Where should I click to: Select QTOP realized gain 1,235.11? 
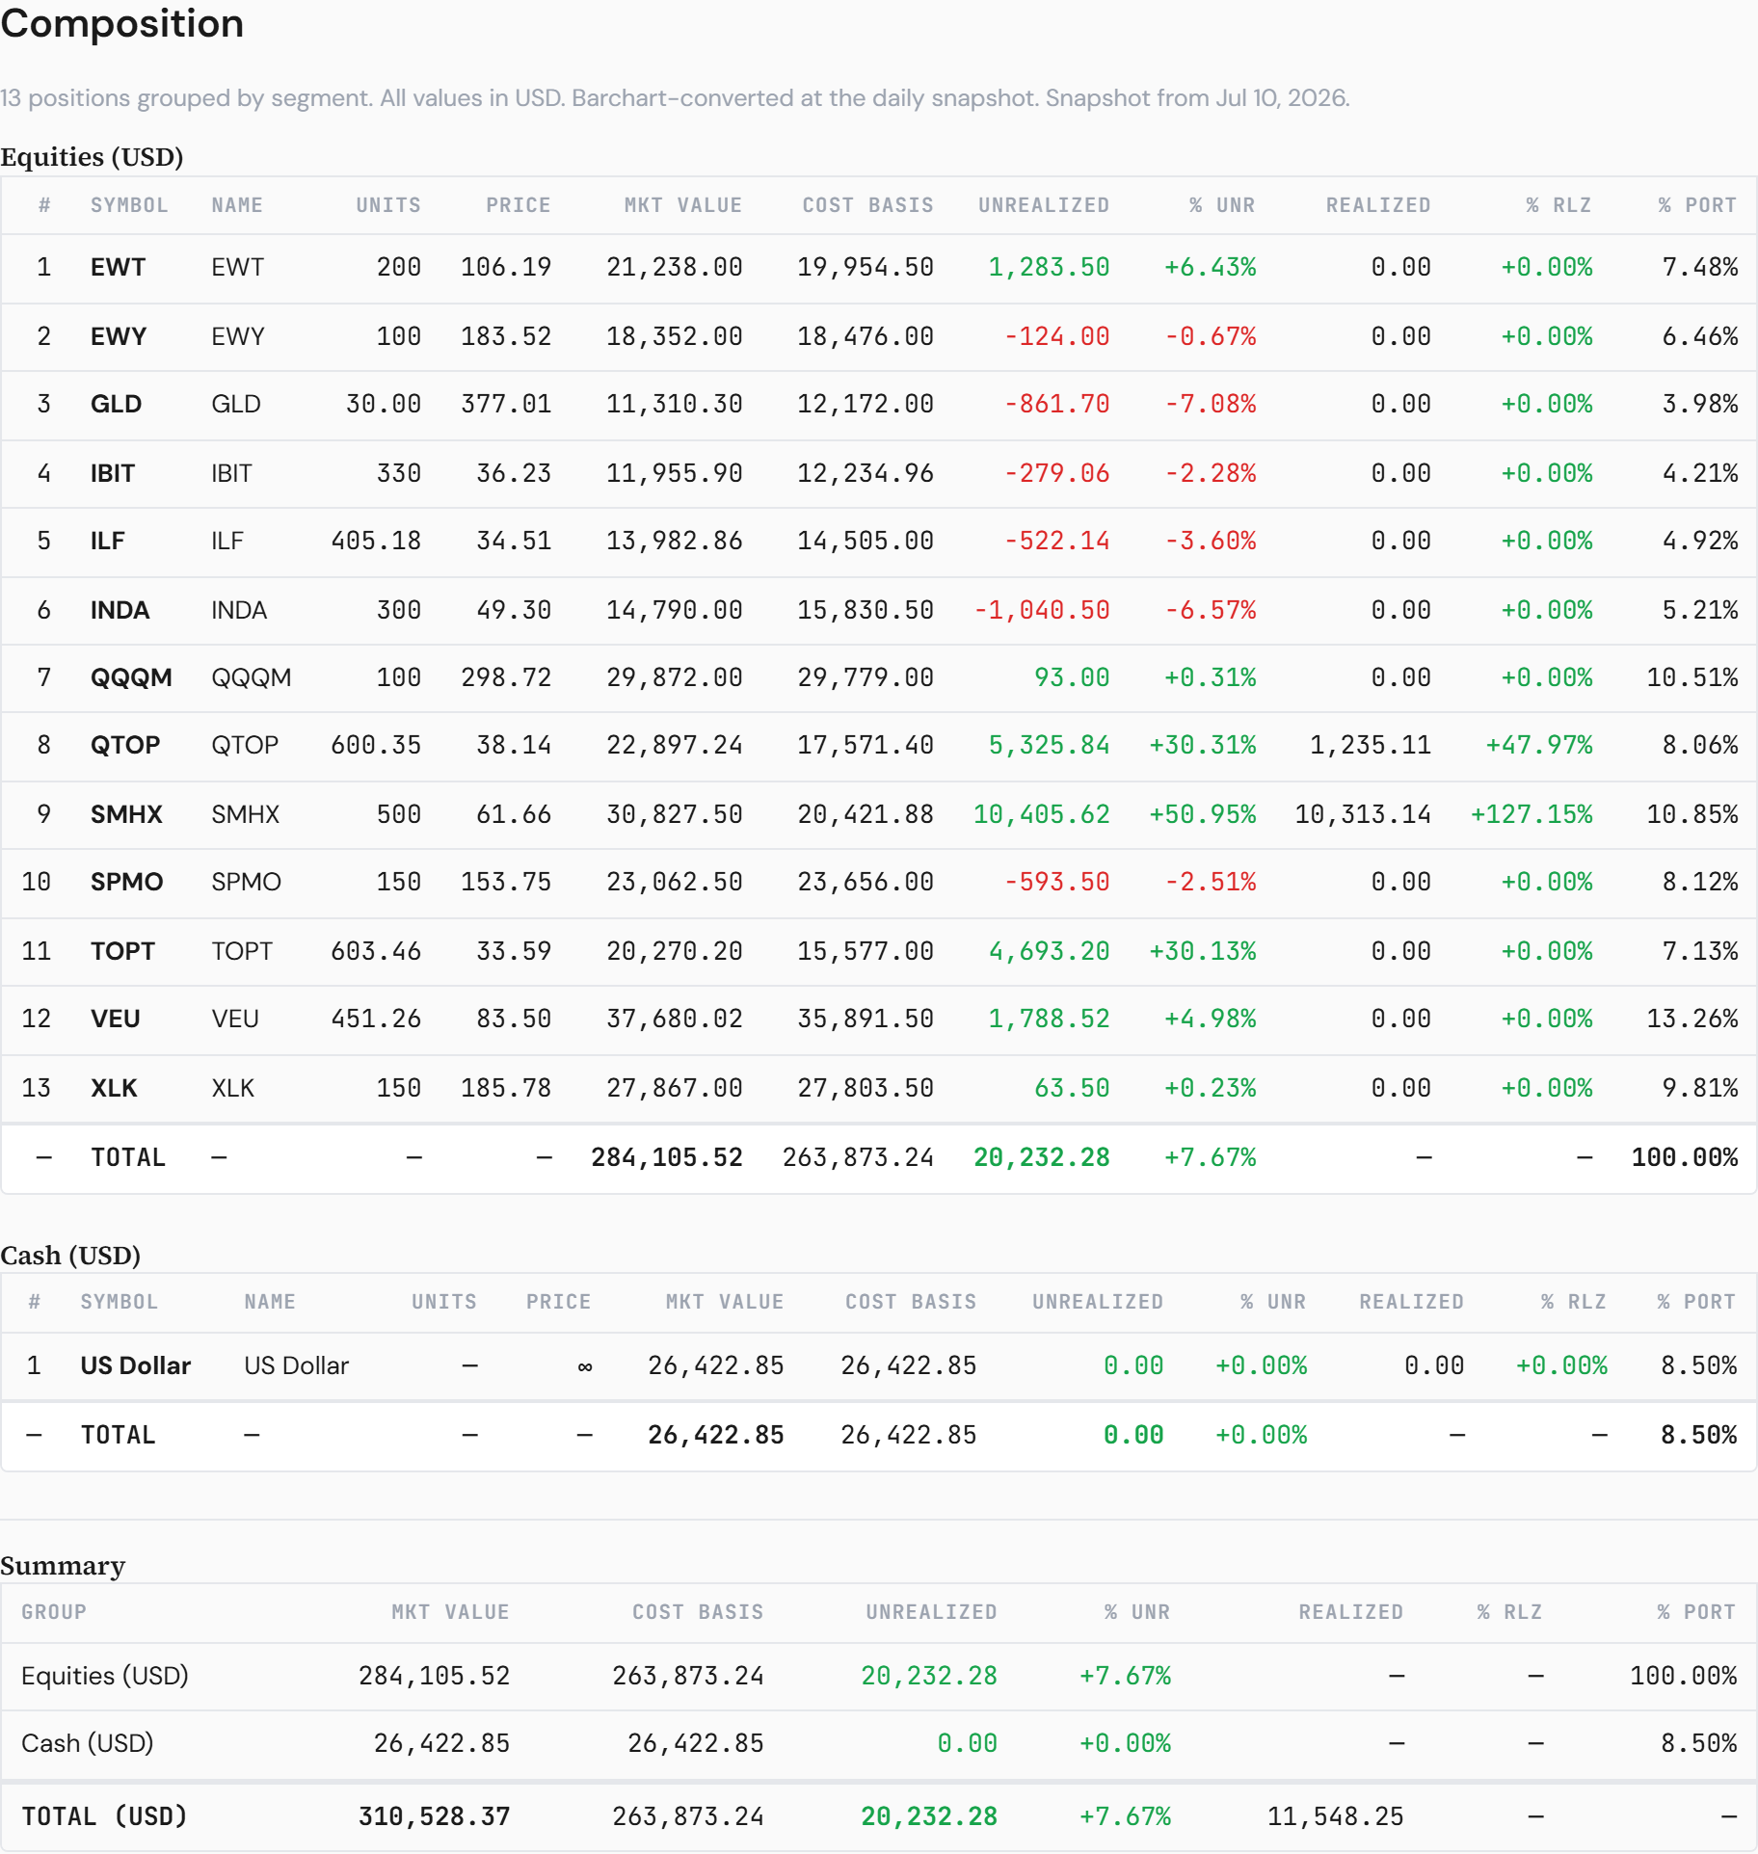point(1371,745)
